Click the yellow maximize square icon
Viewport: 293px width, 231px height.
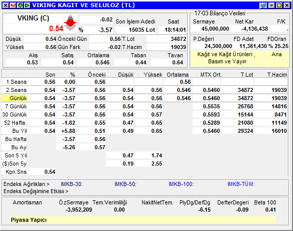279,6
